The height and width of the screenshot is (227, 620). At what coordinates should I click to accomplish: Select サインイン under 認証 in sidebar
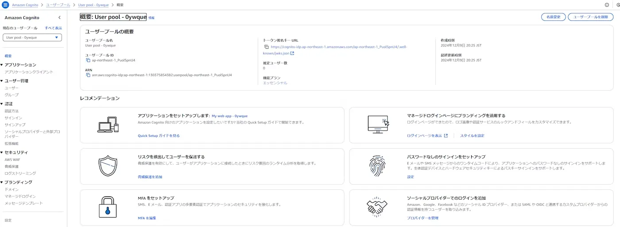(x=13, y=118)
